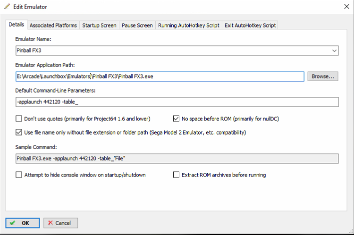Select the Details tab
The image size is (354, 235).
[x=16, y=24]
